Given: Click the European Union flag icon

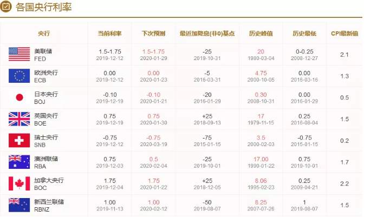Looking at the screenshot, I should [x=19, y=76].
